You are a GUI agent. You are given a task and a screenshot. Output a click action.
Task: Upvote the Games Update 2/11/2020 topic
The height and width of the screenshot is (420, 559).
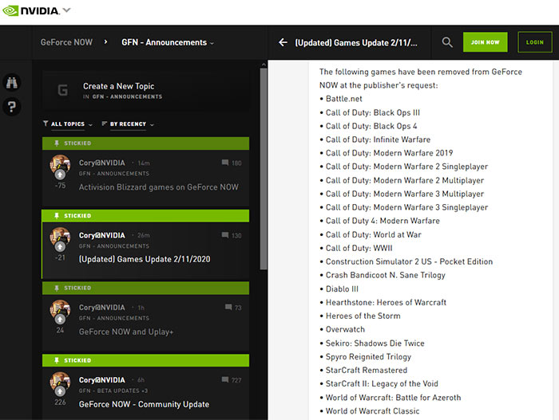point(60,247)
